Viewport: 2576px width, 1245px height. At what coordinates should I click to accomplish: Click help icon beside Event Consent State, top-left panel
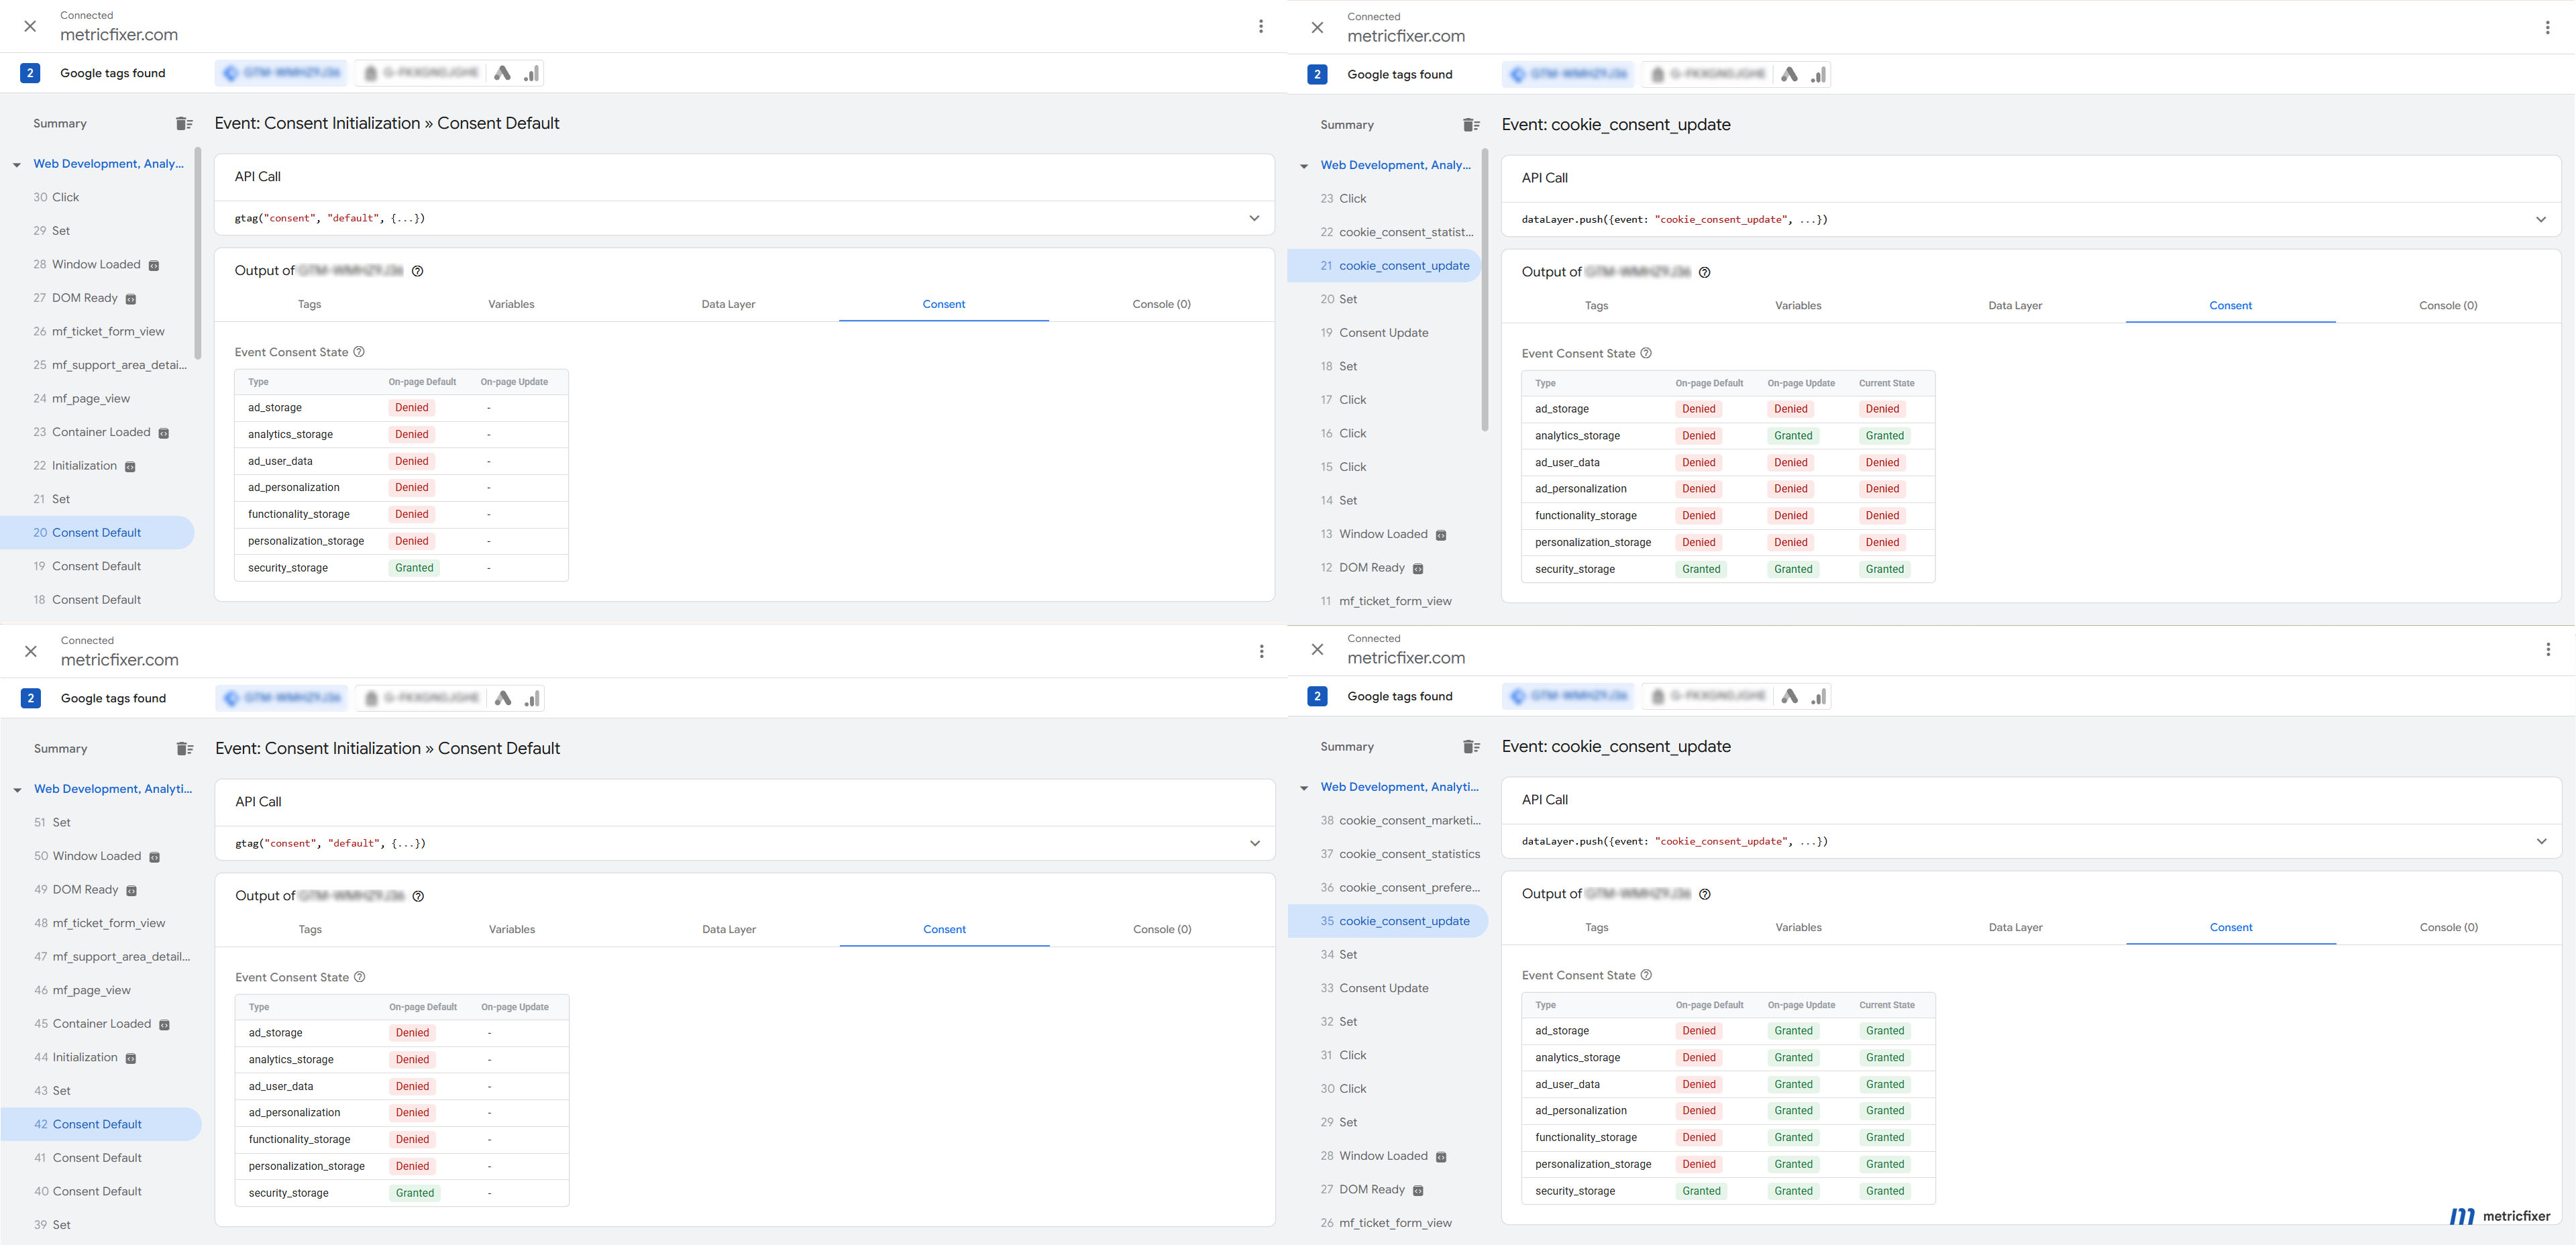[359, 352]
